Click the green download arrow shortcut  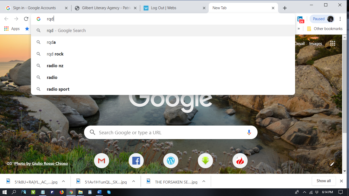tap(205, 161)
